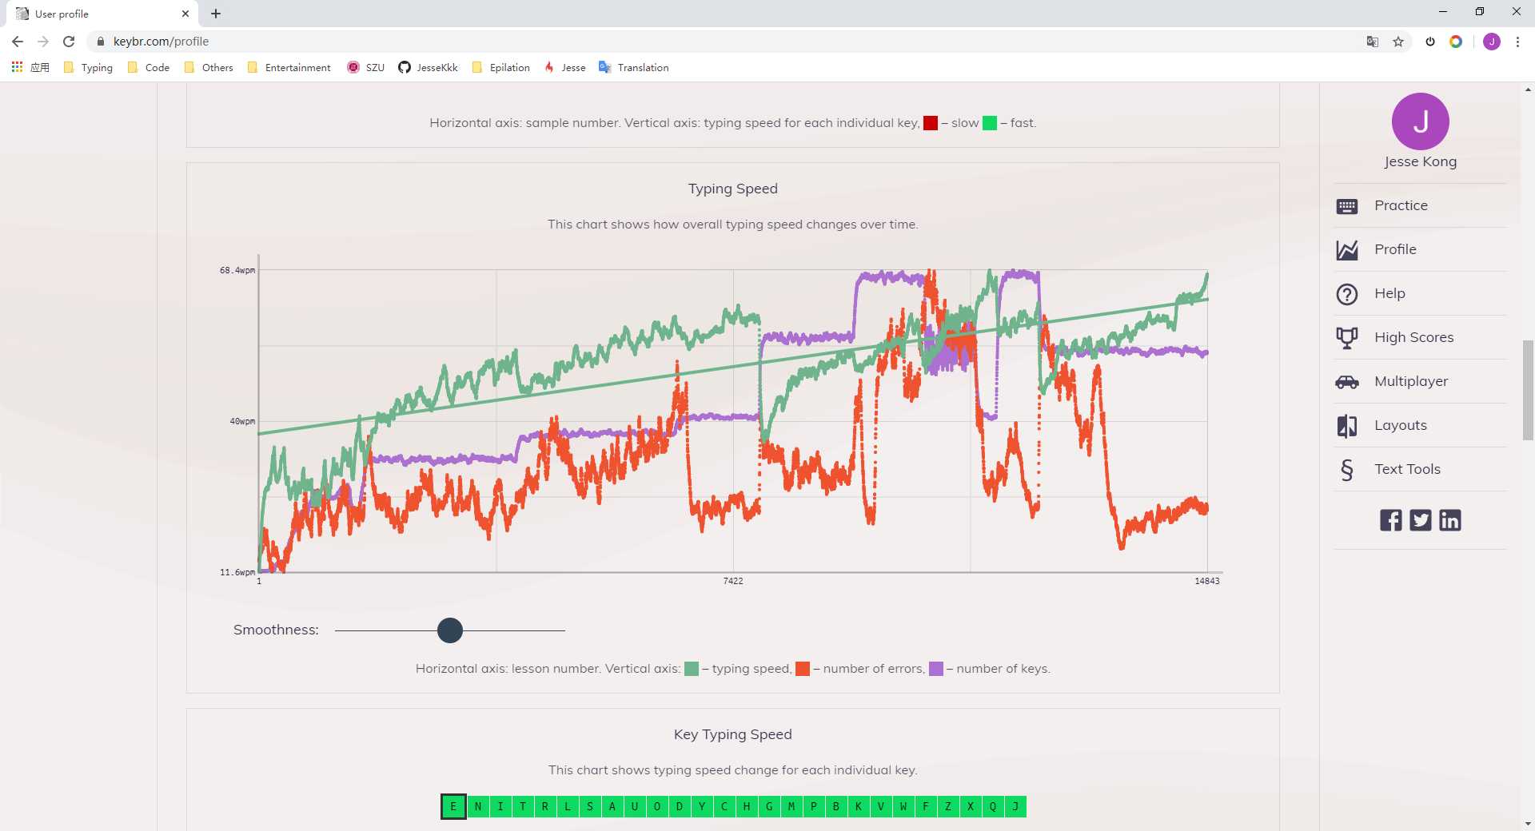Image resolution: width=1535 pixels, height=831 pixels.
Task: Click the red slow color swatch
Action: [930, 123]
